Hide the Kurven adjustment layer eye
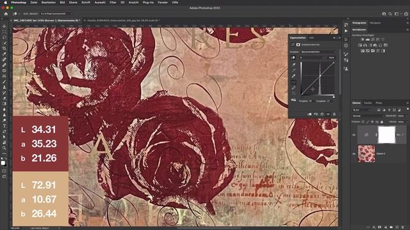410x230 pixels. [354, 135]
